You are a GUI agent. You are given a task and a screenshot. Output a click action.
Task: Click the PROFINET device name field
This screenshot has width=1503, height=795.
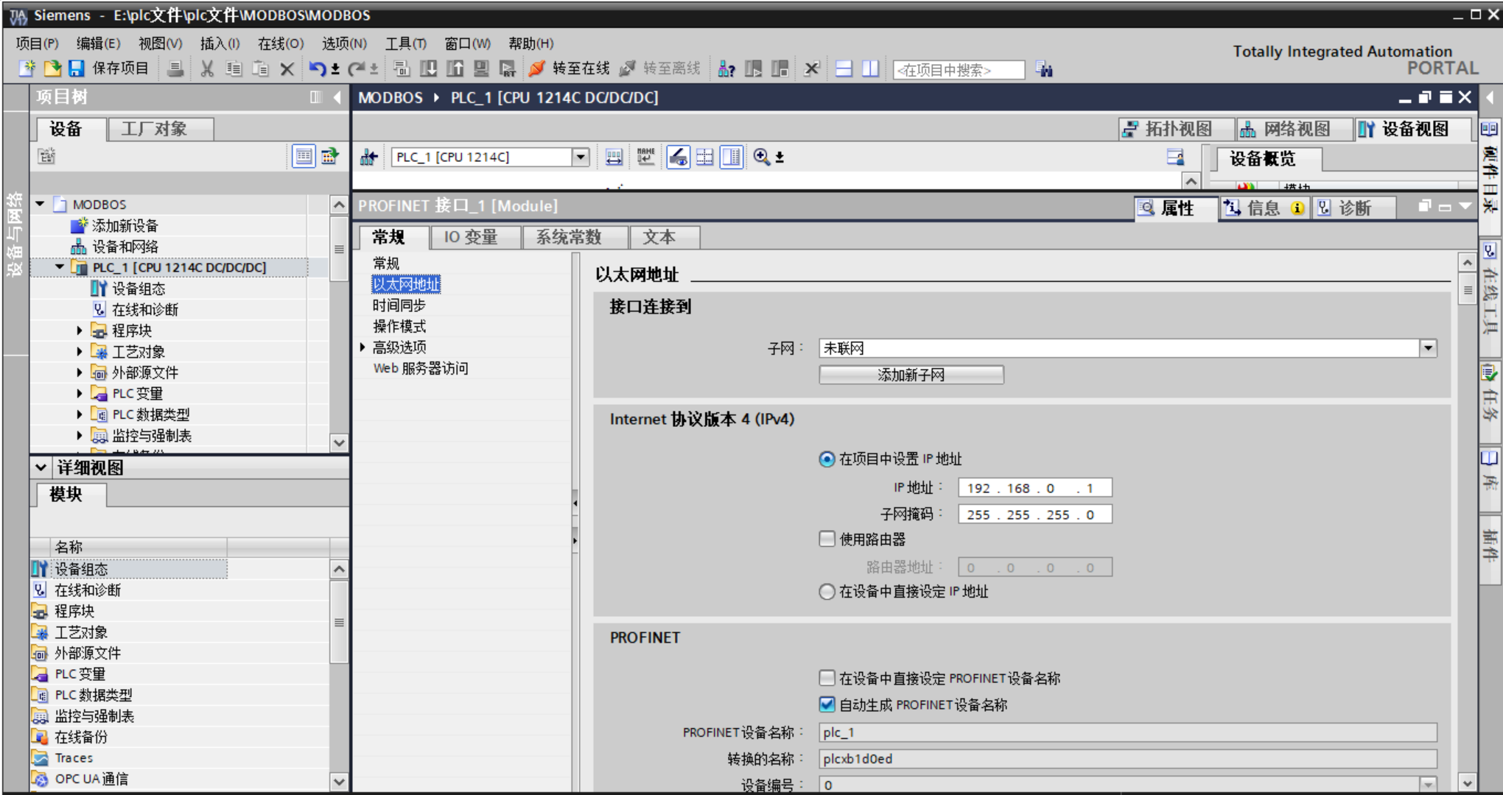(x=1127, y=732)
